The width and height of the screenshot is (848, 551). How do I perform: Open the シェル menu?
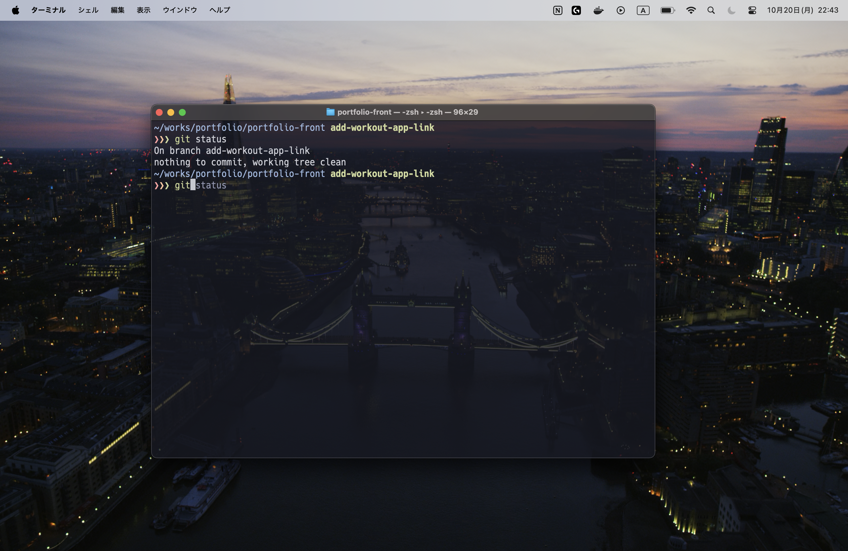[x=88, y=10]
